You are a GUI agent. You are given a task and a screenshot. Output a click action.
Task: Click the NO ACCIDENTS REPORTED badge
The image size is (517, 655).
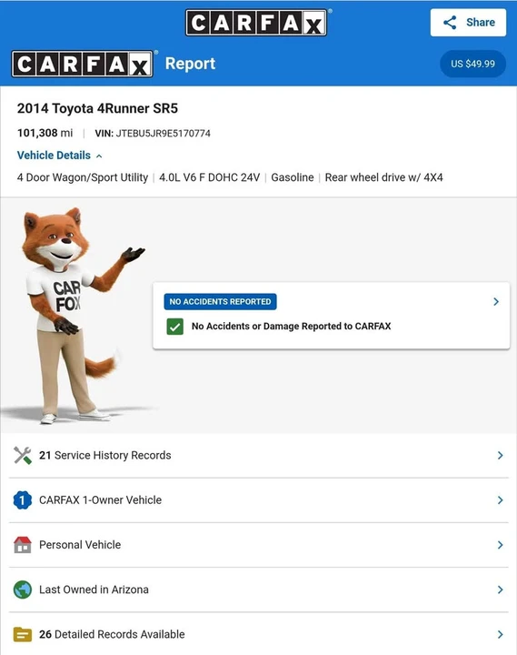point(220,302)
